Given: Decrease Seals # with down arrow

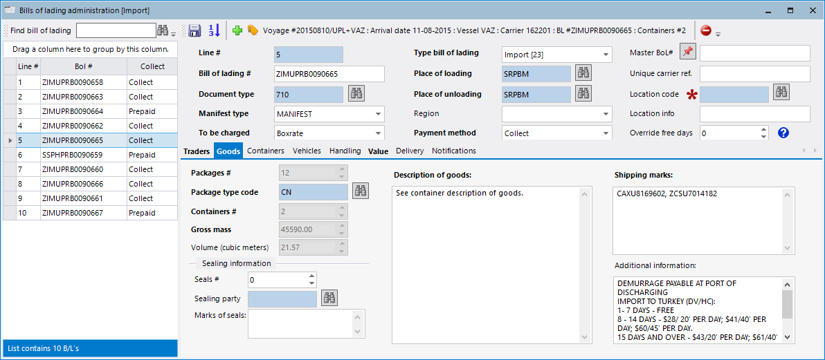Looking at the screenshot, I should pyautogui.click(x=311, y=284).
